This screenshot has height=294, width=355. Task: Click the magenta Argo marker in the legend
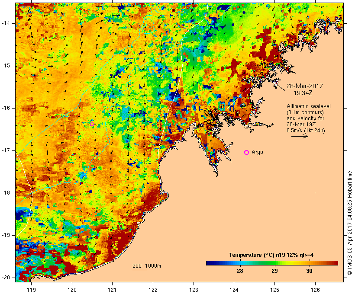click(247, 153)
